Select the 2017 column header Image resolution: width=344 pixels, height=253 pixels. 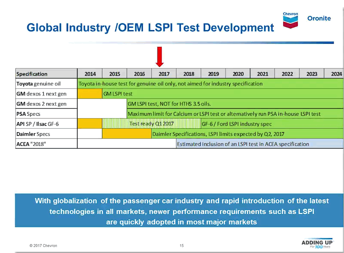coord(164,74)
